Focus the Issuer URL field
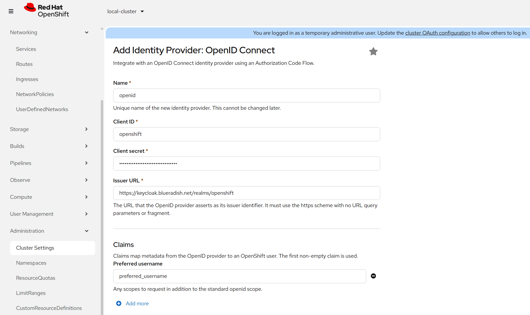Image resolution: width=530 pixels, height=315 pixels. [x=247, y=193]
